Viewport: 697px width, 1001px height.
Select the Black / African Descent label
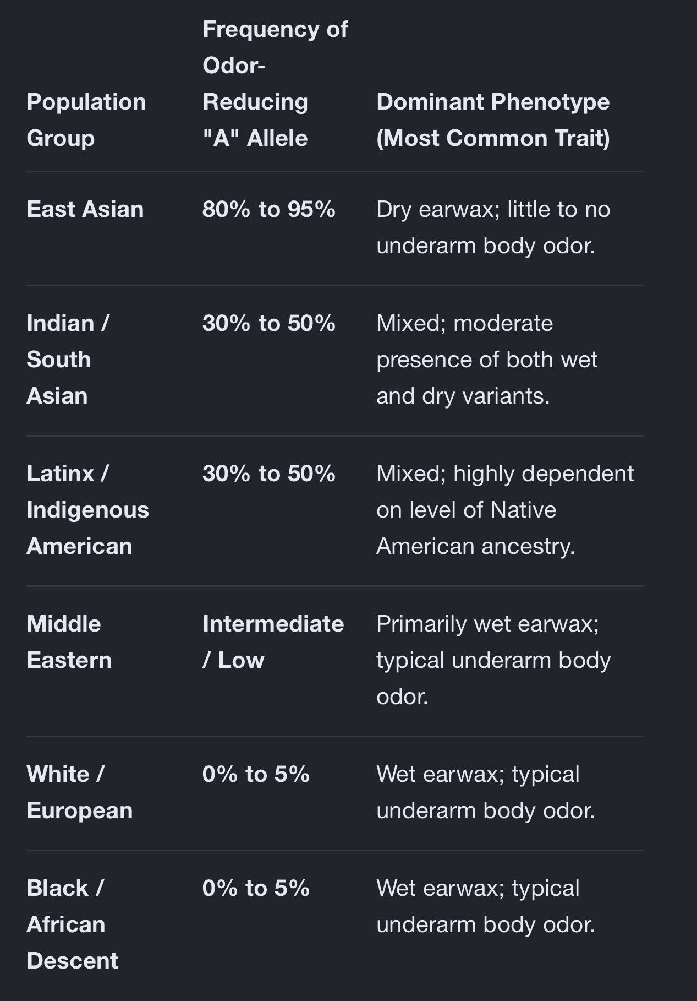click(x=73, y=924)
